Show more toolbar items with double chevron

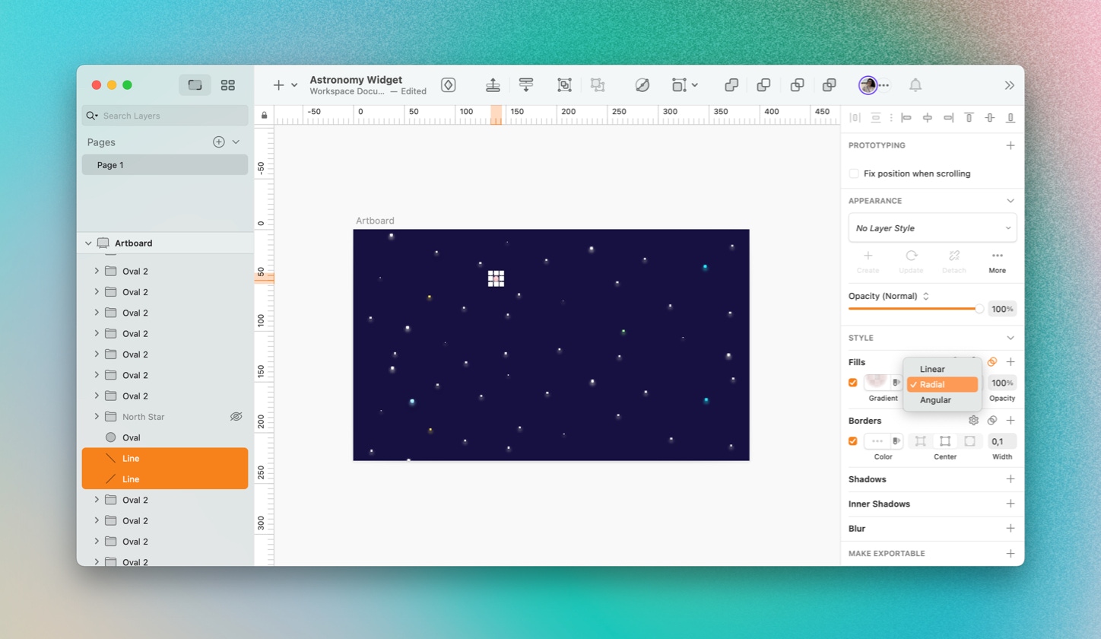click(x=1010, y=85)
